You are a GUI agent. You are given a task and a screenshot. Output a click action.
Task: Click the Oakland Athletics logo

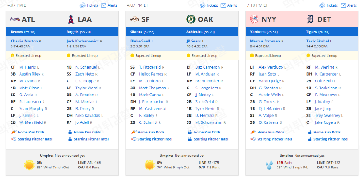(191, 19)
